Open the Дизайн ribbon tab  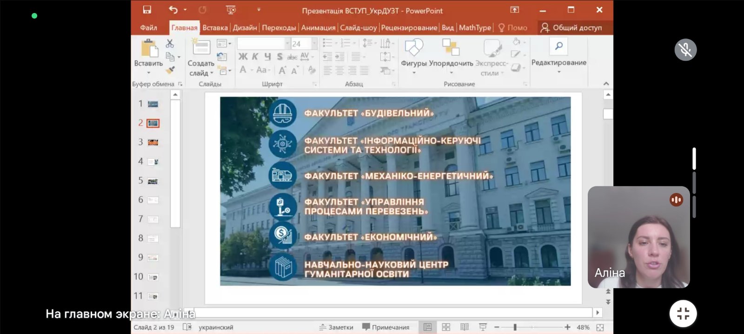245,28
